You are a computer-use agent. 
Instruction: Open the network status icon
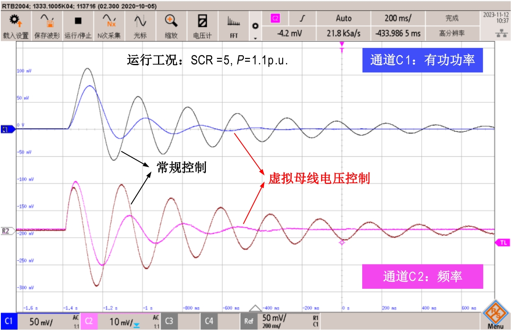(x=501, y=34)
